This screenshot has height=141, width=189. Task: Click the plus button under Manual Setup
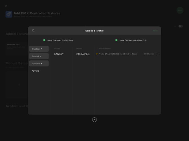19,85
